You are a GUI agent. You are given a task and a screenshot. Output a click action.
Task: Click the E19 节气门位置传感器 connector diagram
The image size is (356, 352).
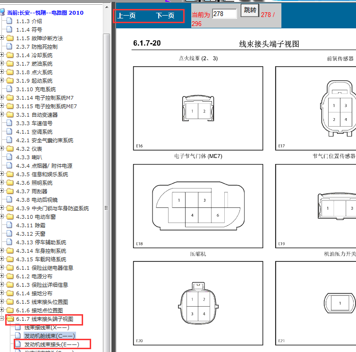316,206
